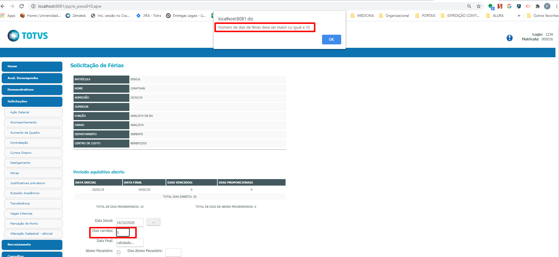The width and height of the screenshot is (559, 257).
Task: Open the Chrome profile avatar P
Action: pyautogui.click(x=547, y=6)
